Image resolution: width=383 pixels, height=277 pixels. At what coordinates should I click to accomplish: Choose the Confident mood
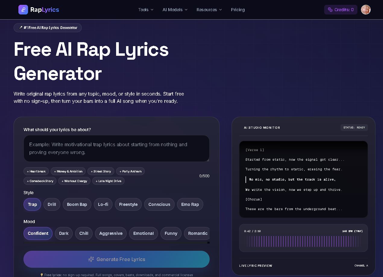pyautogui.click(x=38, y=233)
